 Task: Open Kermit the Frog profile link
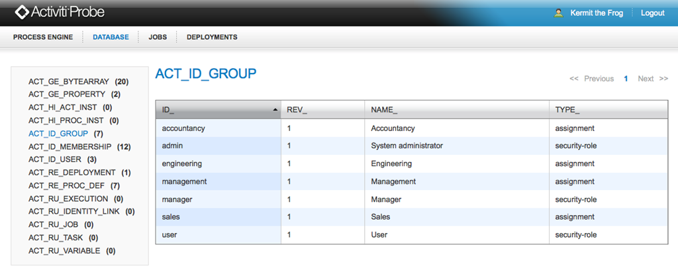coord(597,13)
